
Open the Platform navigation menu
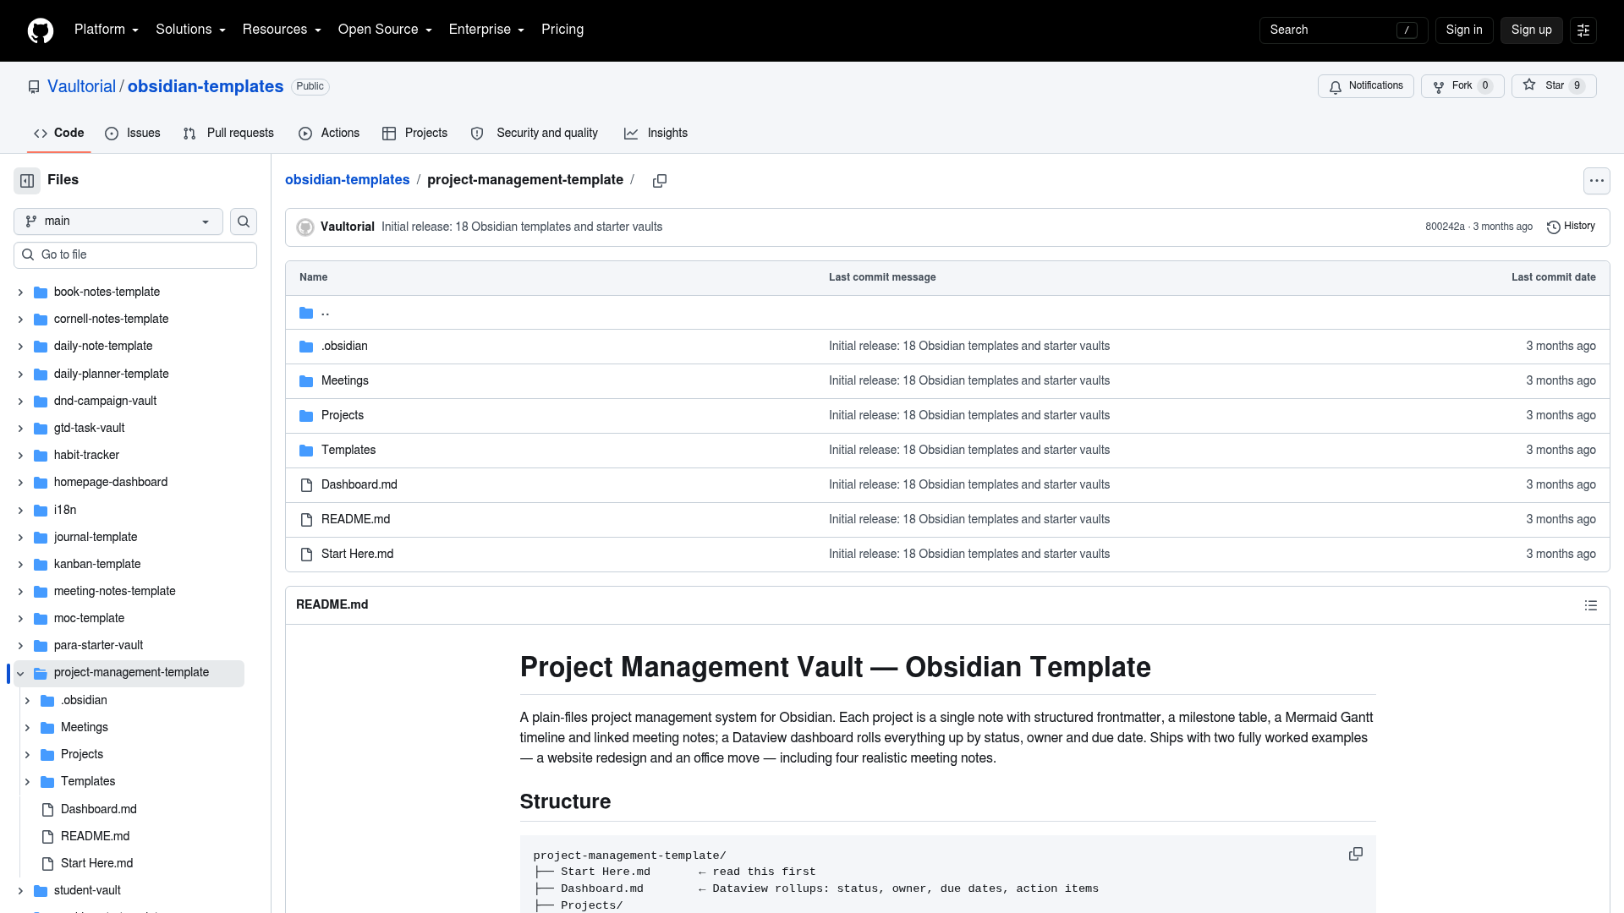pos(106,30)
